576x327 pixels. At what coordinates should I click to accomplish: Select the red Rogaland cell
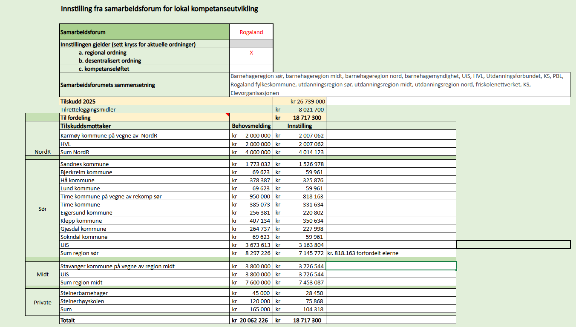pyautogui.click(x=251, y=32)
